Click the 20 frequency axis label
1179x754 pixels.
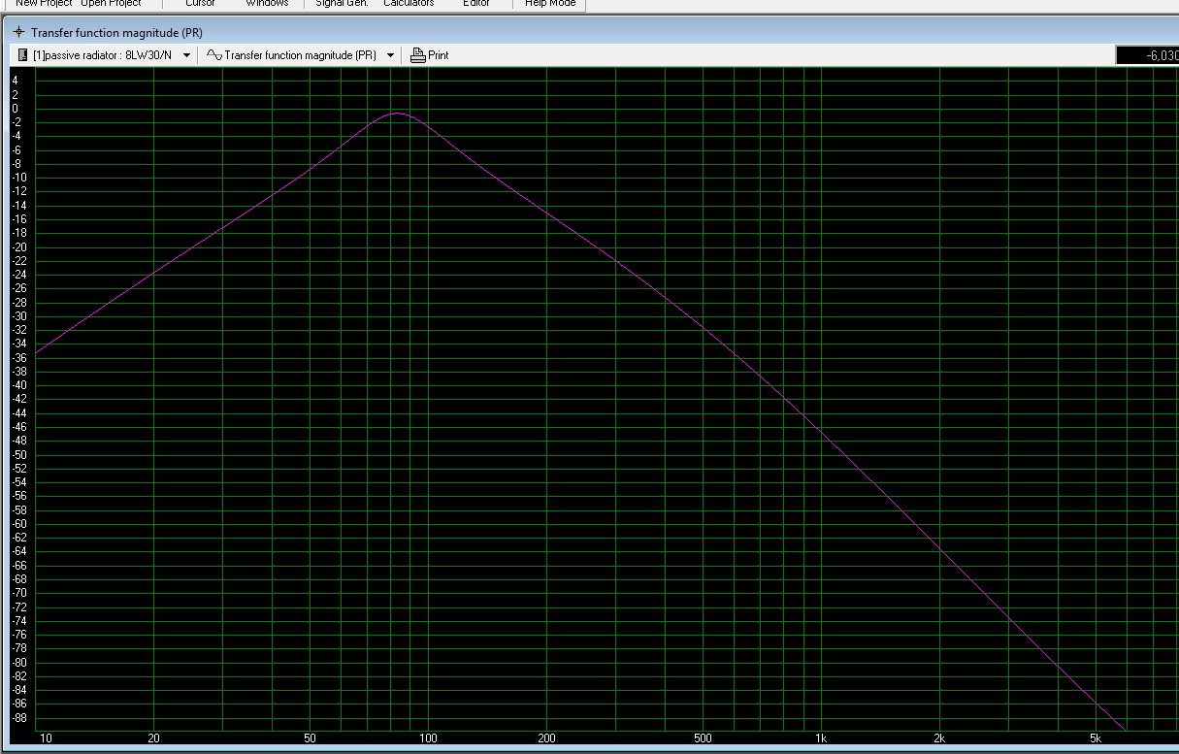[153, 738]
